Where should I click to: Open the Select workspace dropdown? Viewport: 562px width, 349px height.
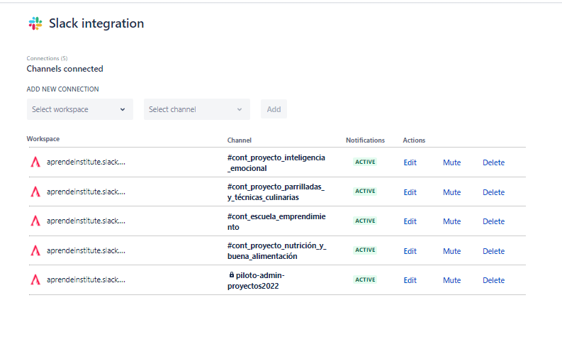point(79,109)
